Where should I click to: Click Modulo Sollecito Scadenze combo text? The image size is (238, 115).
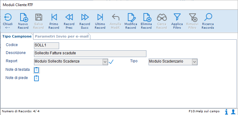(57, 61)
